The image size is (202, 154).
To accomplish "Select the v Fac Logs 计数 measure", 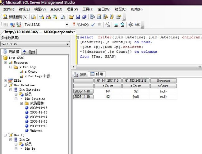I will (x=38, y=76).
